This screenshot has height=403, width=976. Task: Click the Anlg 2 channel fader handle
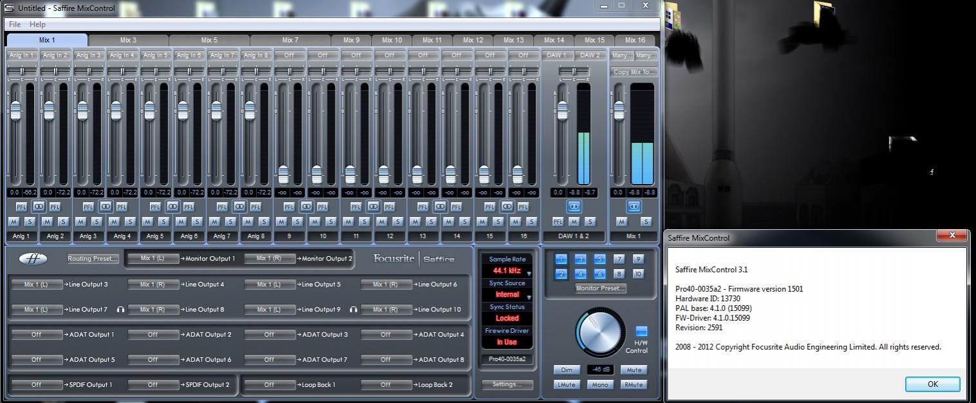click(x=49, y=111)
